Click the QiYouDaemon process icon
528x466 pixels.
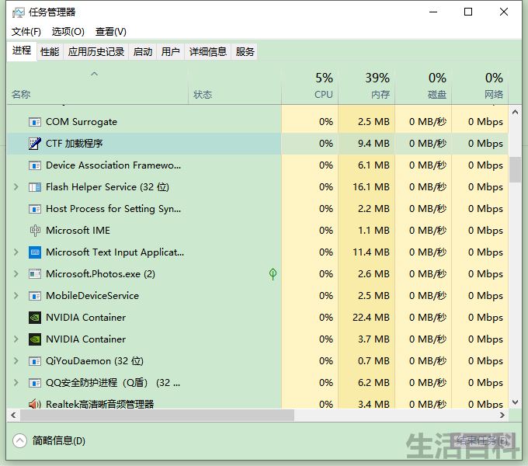[35, 361]
